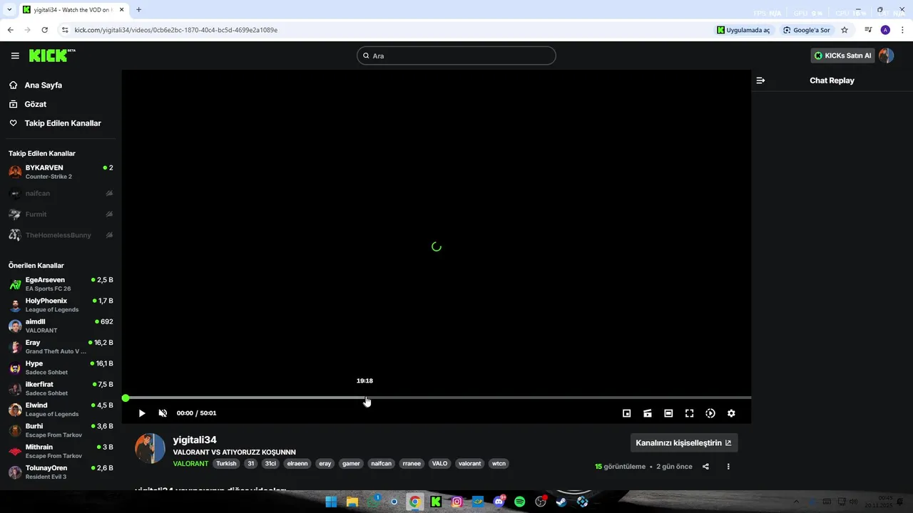The image size is (913, 513).
Task: Open a new browser tab
Action: 138,10
